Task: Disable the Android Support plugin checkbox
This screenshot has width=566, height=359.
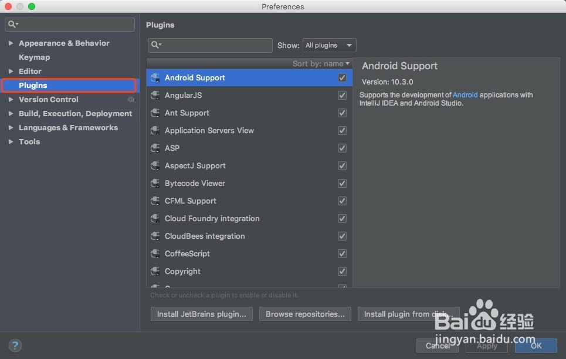Action: click(342, 77)
